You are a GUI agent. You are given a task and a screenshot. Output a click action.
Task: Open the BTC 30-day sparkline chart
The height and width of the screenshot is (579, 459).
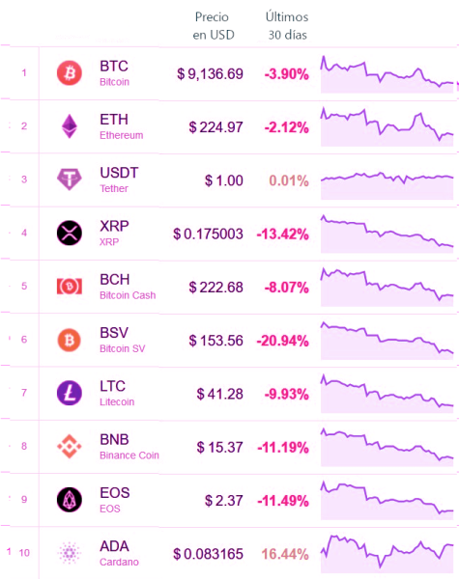coord(387,74)
